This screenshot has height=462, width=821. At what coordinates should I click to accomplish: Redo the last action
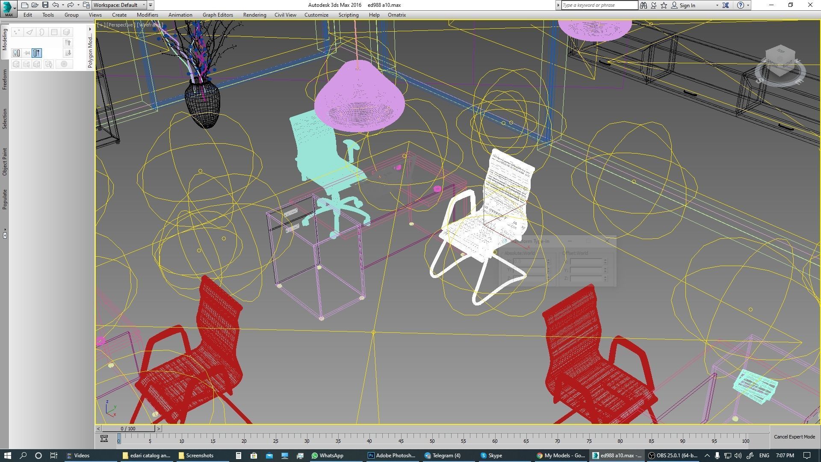point(71,5)
